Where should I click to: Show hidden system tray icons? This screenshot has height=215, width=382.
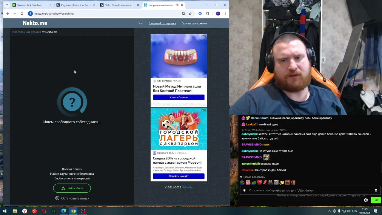(330, 211)
